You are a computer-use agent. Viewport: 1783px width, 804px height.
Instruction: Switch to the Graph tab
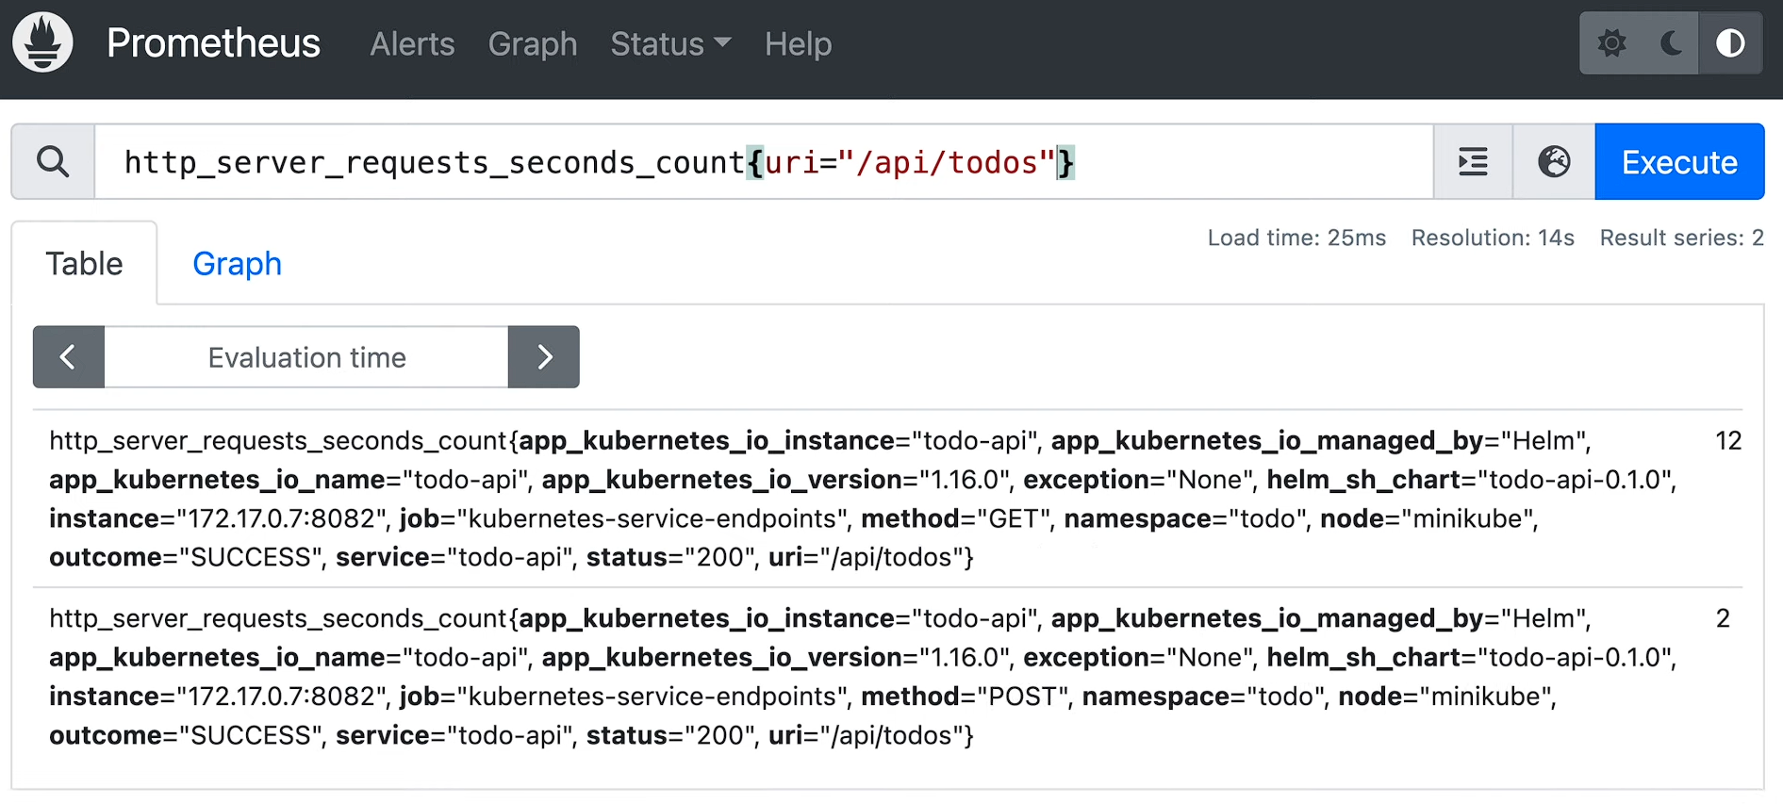pos(237,264)
